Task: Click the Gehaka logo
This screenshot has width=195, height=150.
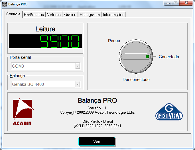Action: click(169, 112)
